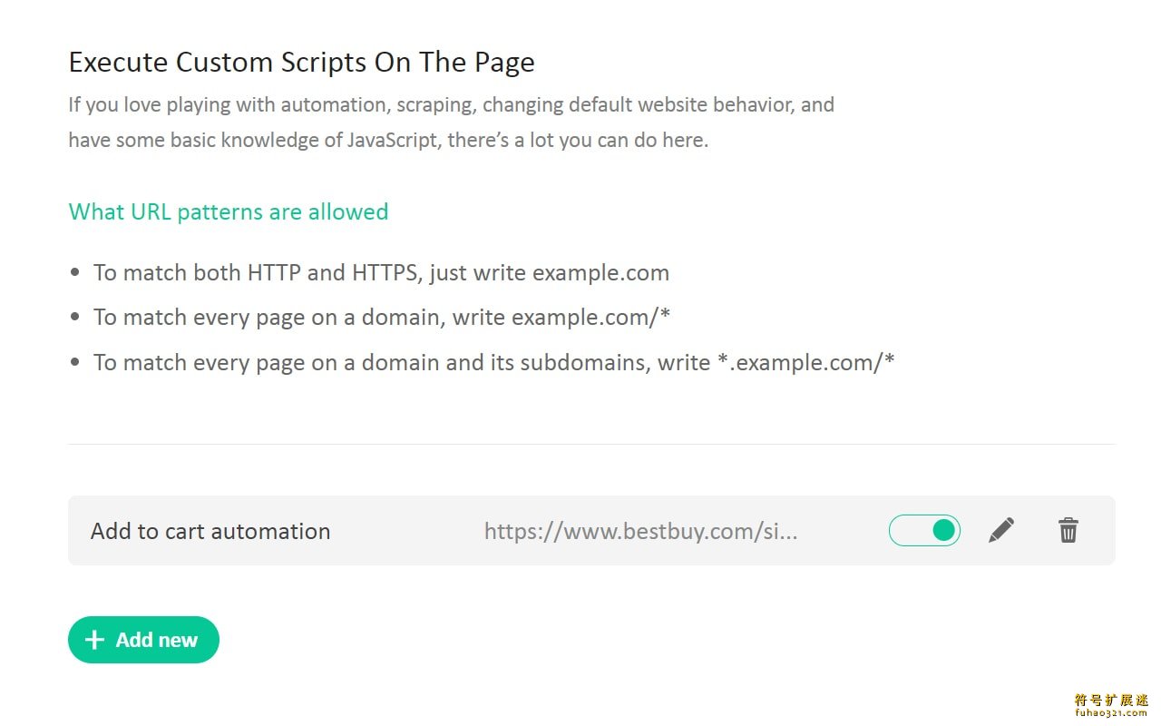Click the bullet about matching HTTP and HTTPS
Screen dimensions: 1161x726
tap(381, 272)
